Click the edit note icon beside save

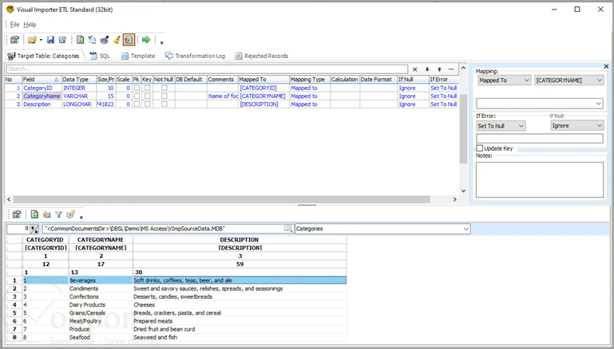(x=62, y=40)
